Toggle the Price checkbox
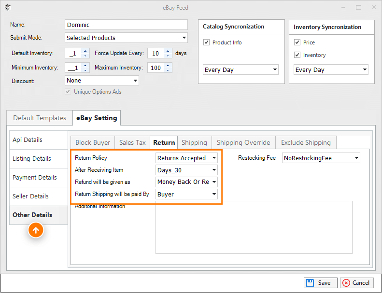382x293 pixels. pyautogui.click(x=297, y=42)
